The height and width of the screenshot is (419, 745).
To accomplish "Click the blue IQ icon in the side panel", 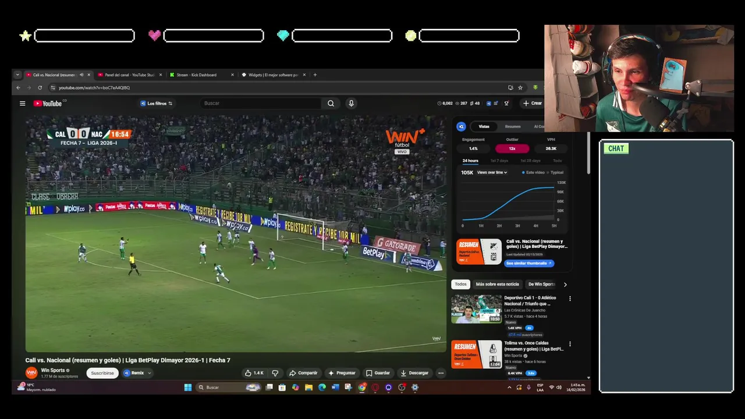I will 461,126.
